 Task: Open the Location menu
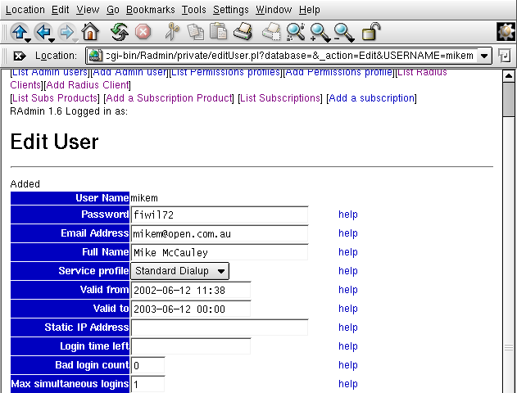tap(25, 10)
